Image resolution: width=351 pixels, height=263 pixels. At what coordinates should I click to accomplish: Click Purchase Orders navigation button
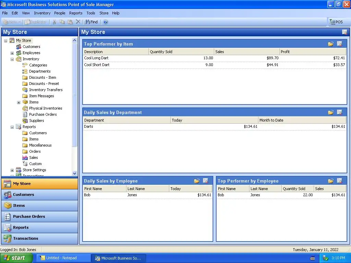[40, 216]
